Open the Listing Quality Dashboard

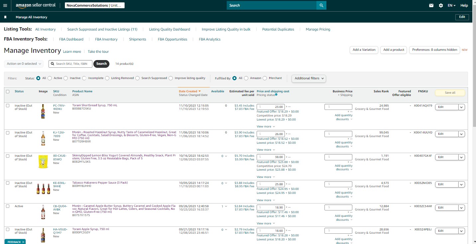170,29
